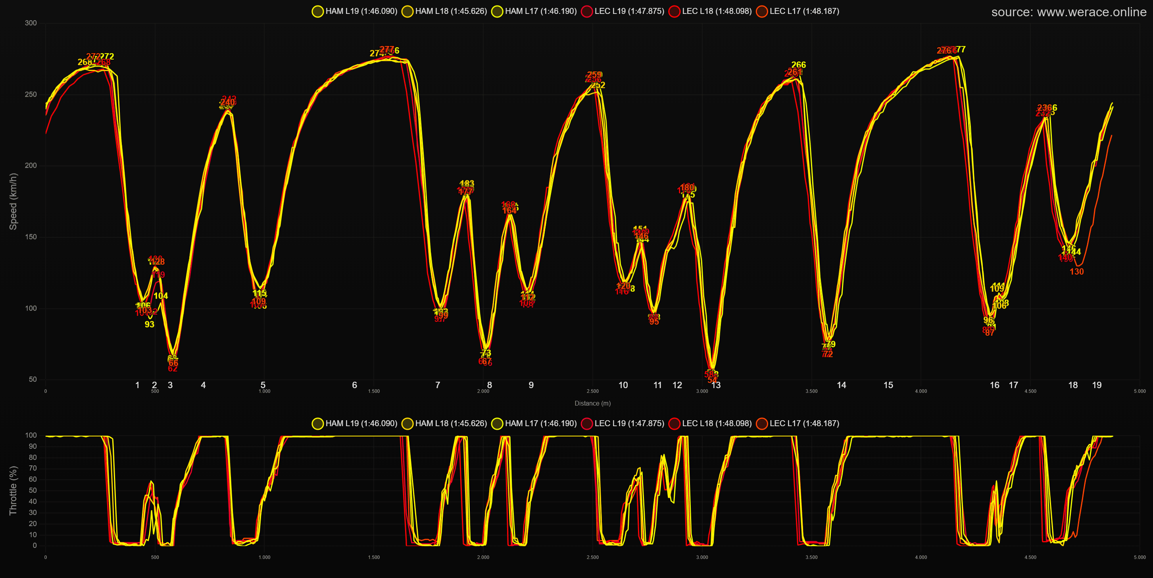Click HAM L19 color circle in throttle legend
Screen dimensions: 1153x578
pos(318,424)
